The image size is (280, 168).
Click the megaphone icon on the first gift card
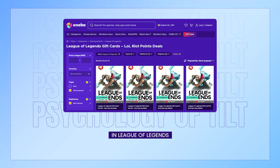point(100,67)
